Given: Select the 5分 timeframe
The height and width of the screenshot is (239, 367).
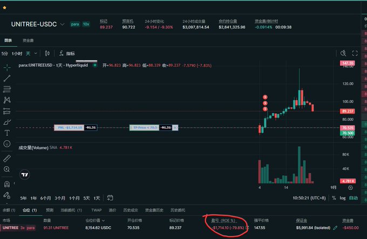Looking at the screenshot, I should [4, 53].
